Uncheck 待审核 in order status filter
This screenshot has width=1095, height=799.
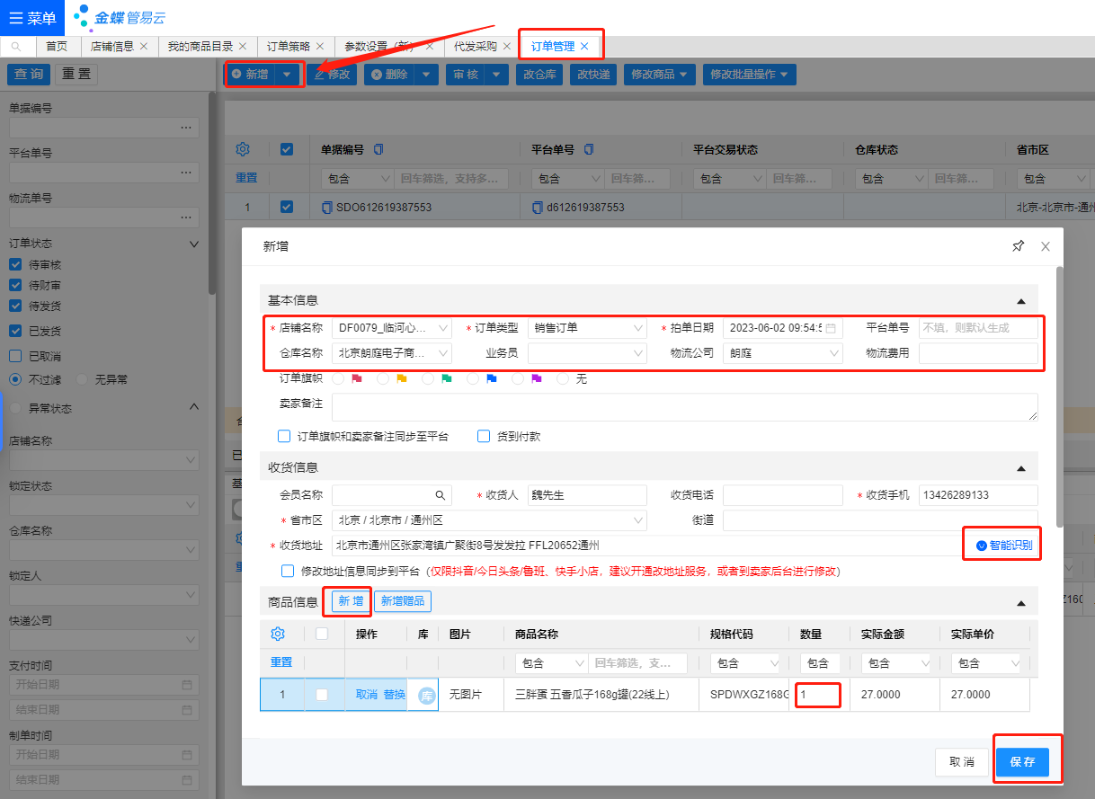click(15, 264)
